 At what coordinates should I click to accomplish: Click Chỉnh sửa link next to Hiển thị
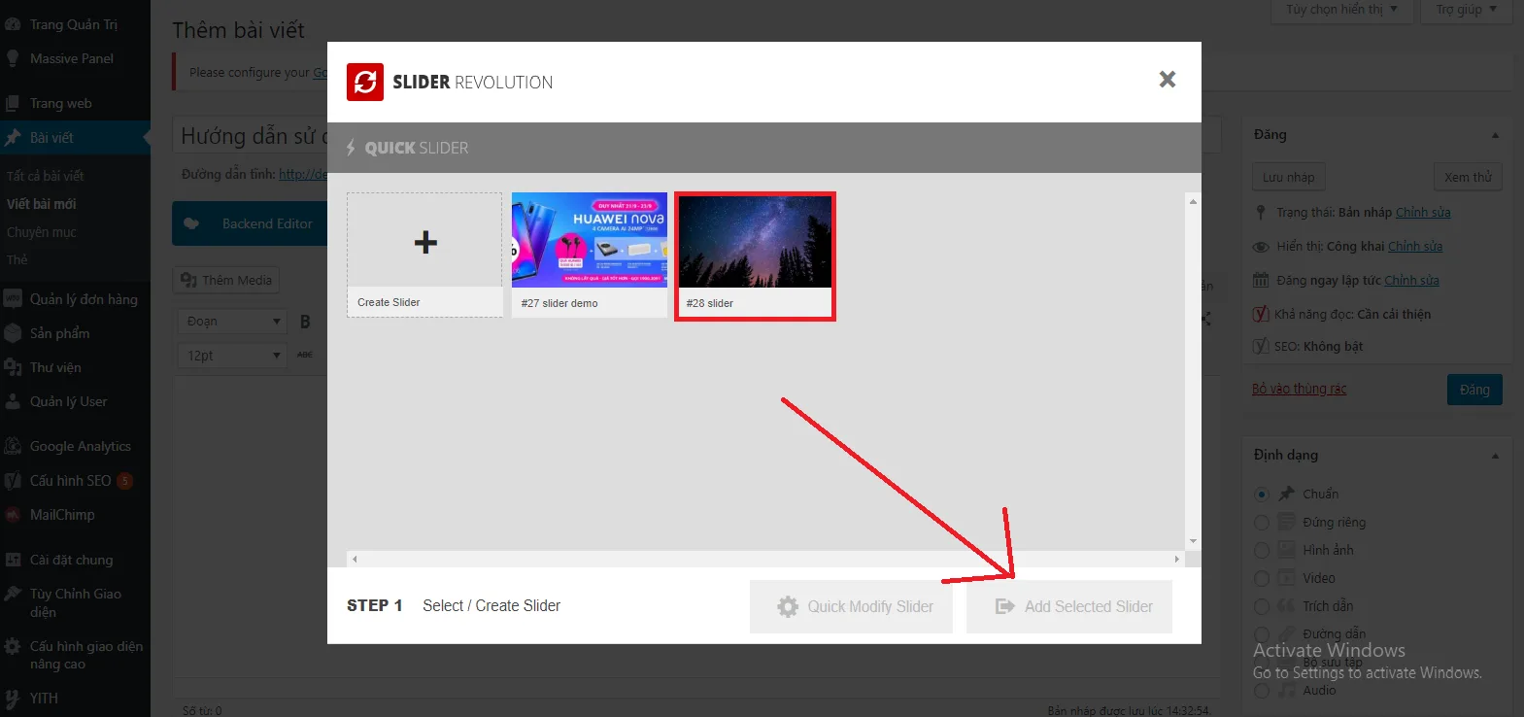(x=1415, y=246)
